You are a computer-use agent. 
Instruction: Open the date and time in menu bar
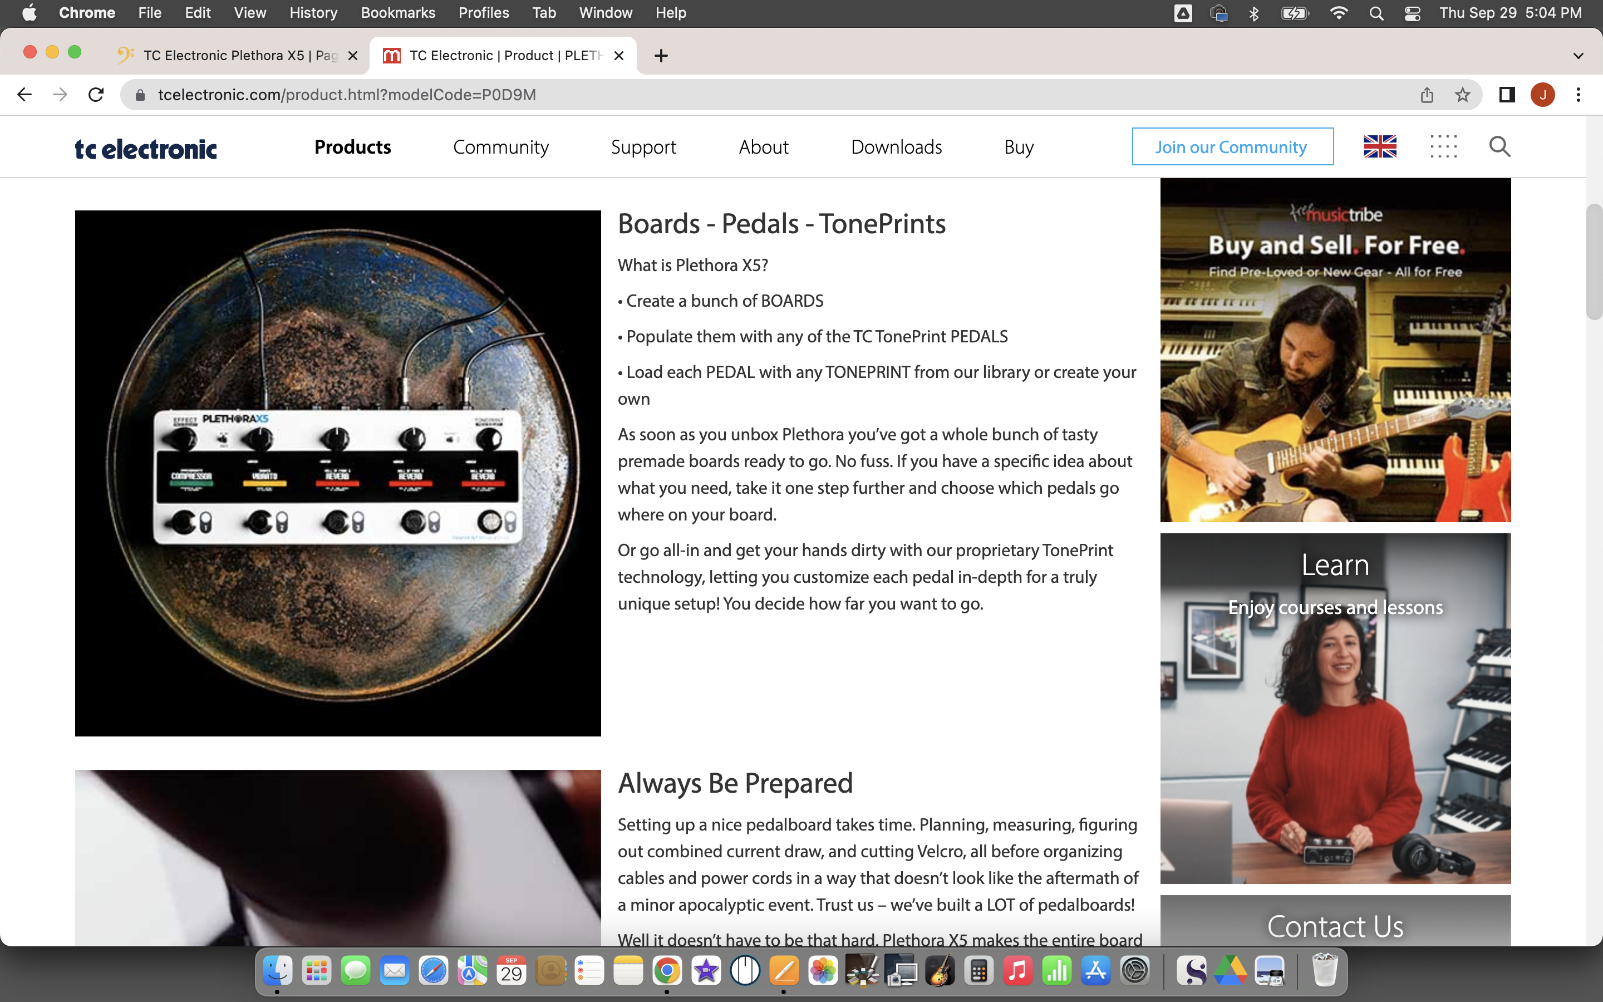1511,13
